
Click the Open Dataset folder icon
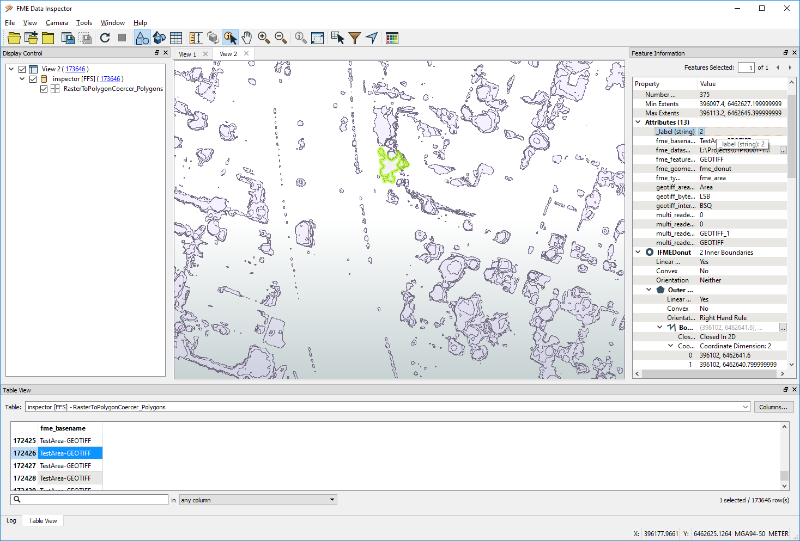(x=14, y=38)
